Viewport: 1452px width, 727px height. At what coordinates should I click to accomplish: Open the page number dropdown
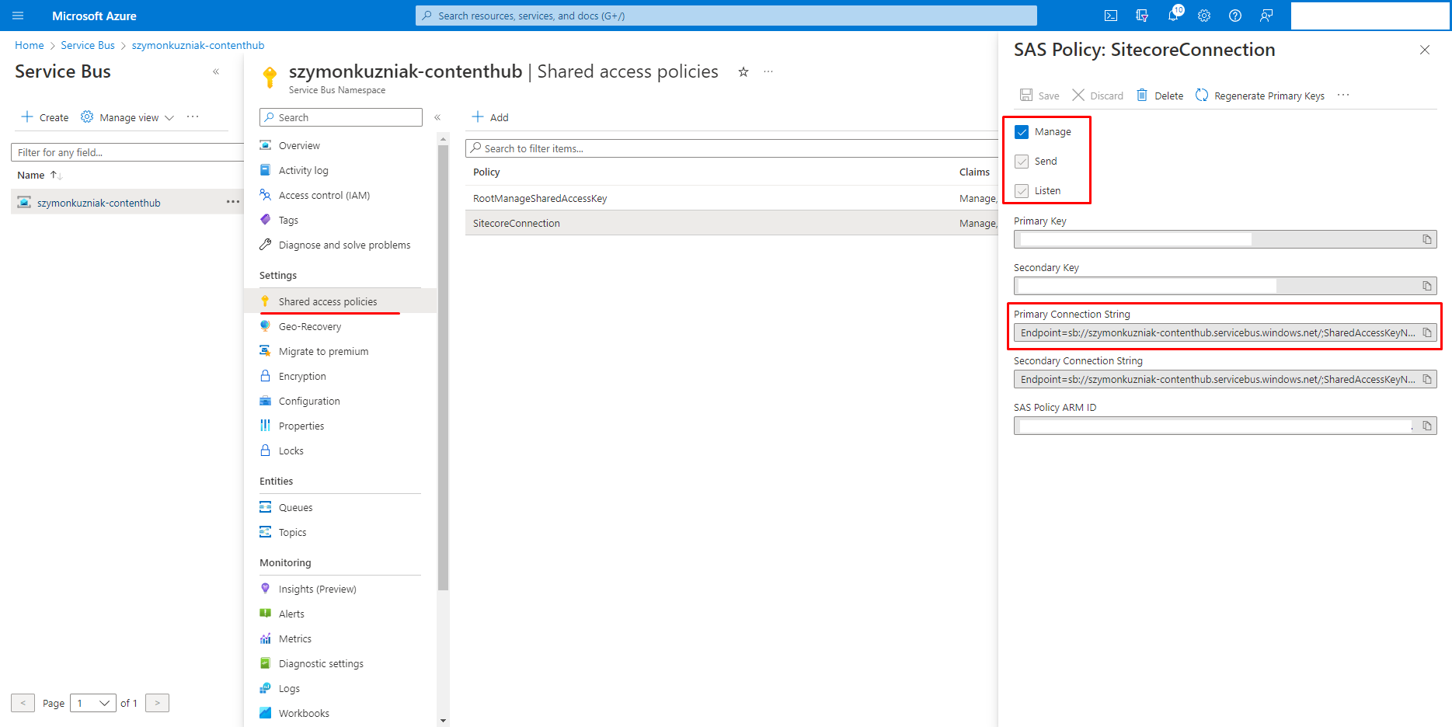(x=93, y=703)
